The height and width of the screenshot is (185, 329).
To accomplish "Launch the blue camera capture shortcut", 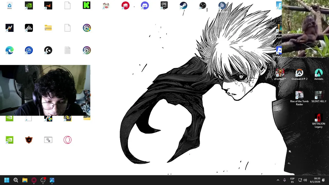I will coord(29,50).
